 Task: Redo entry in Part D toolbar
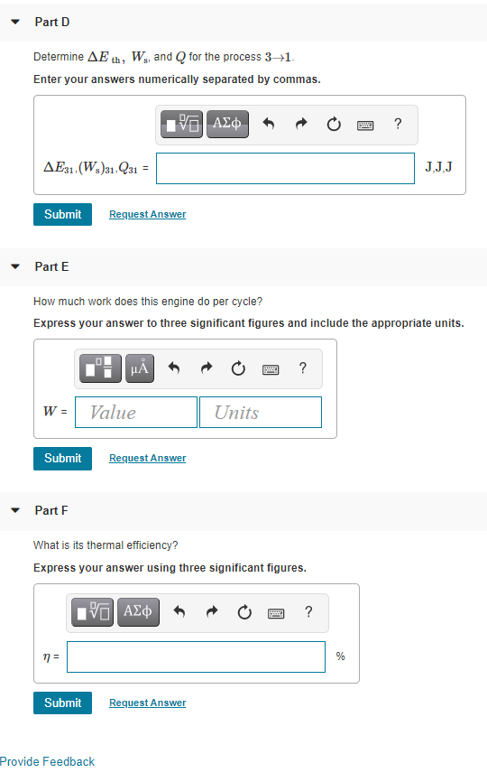[301, 124]
